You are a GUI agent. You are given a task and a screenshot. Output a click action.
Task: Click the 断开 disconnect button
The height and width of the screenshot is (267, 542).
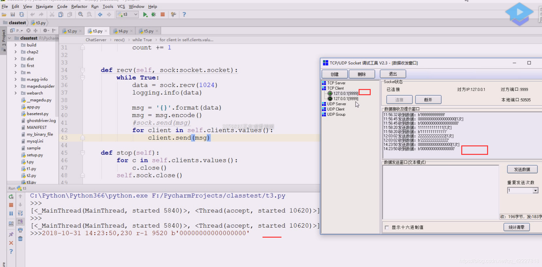click(x=428, y=100)
